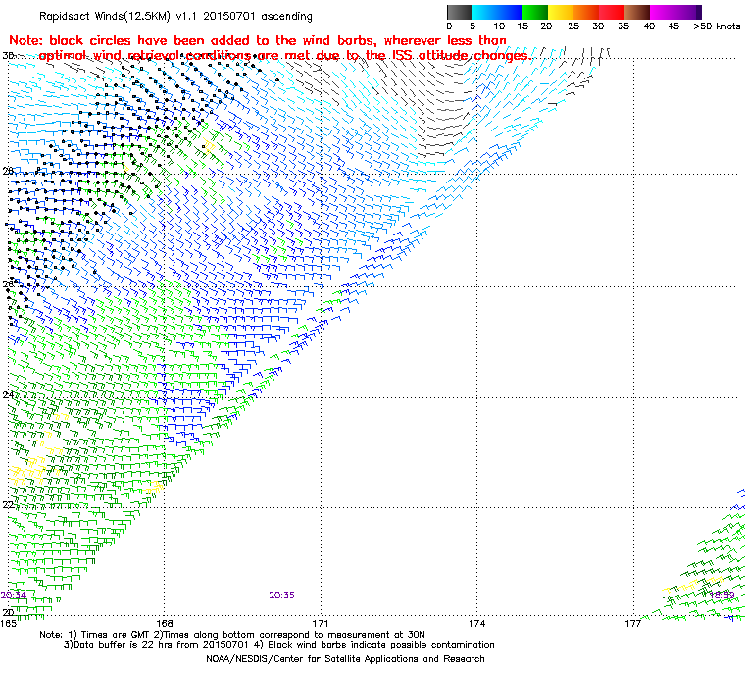Click the "Note: 1) Times are GMT" footnote line

click(x=232, y=635)
